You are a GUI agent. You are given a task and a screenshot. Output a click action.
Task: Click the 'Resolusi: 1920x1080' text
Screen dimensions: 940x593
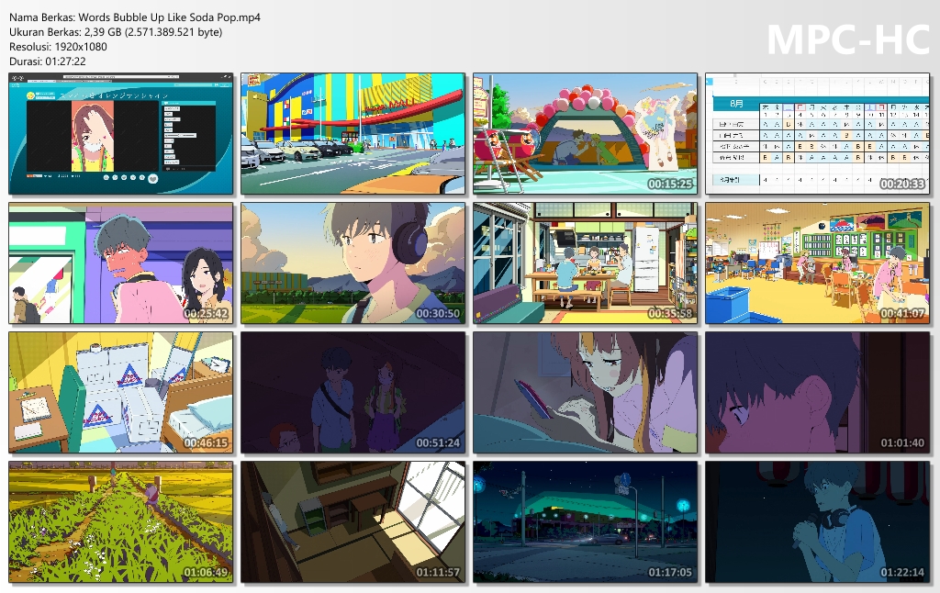[x=58, y=47]
